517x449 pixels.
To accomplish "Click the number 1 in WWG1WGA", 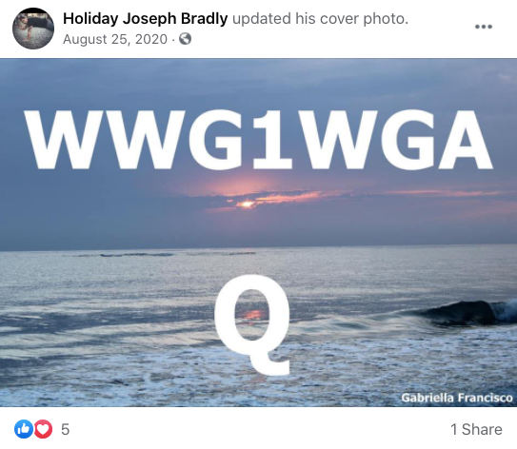I will pos(270,140).
